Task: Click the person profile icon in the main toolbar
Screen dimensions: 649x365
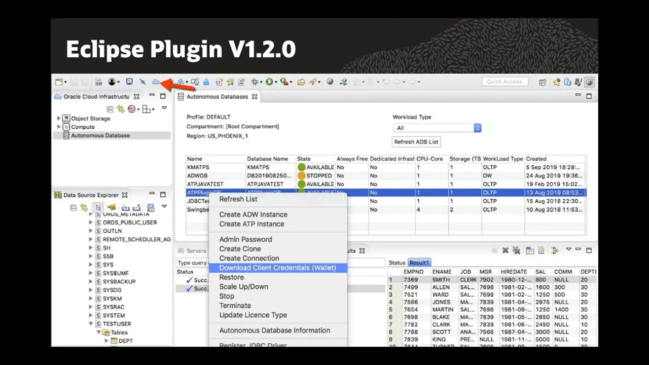Action: (x=112, y=82)
